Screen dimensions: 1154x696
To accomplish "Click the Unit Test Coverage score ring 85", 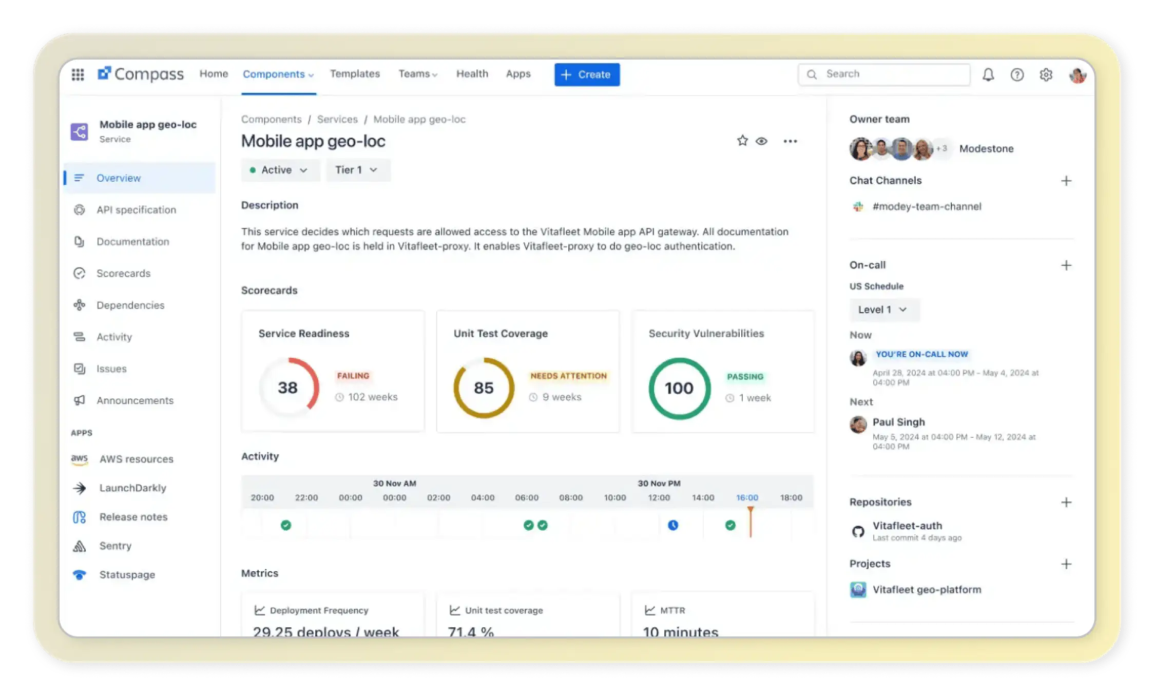I will coord(484,388).
